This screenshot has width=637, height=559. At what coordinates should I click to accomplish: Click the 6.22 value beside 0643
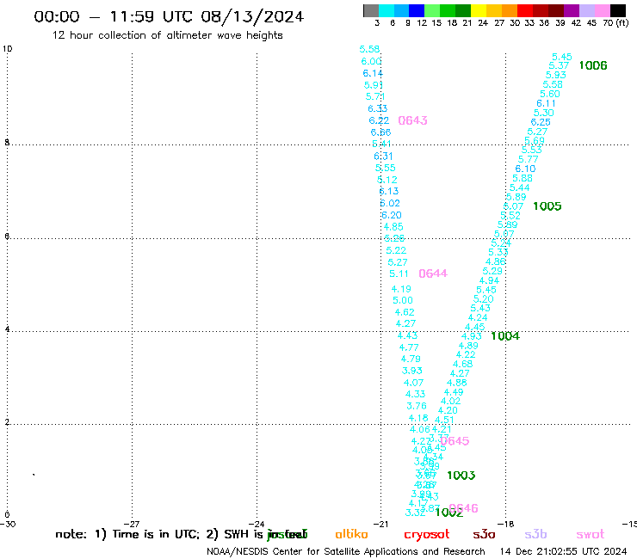point(379,120)
